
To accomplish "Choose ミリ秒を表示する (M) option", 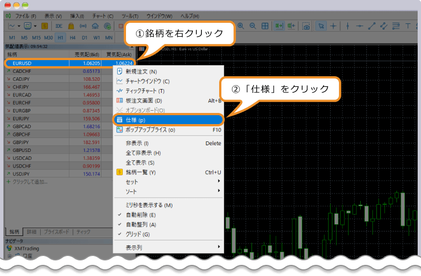I will 168,205.
